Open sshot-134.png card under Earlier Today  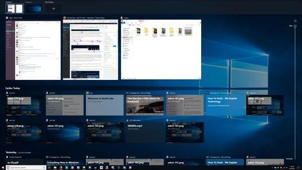pyautogui.click(x=24, y=105)
